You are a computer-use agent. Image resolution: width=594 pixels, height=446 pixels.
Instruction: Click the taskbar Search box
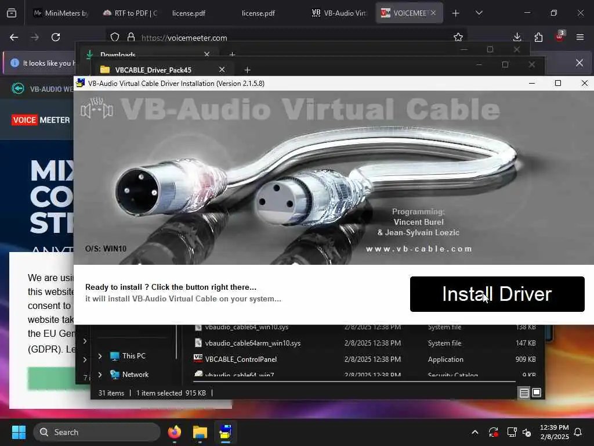(97, 432)
